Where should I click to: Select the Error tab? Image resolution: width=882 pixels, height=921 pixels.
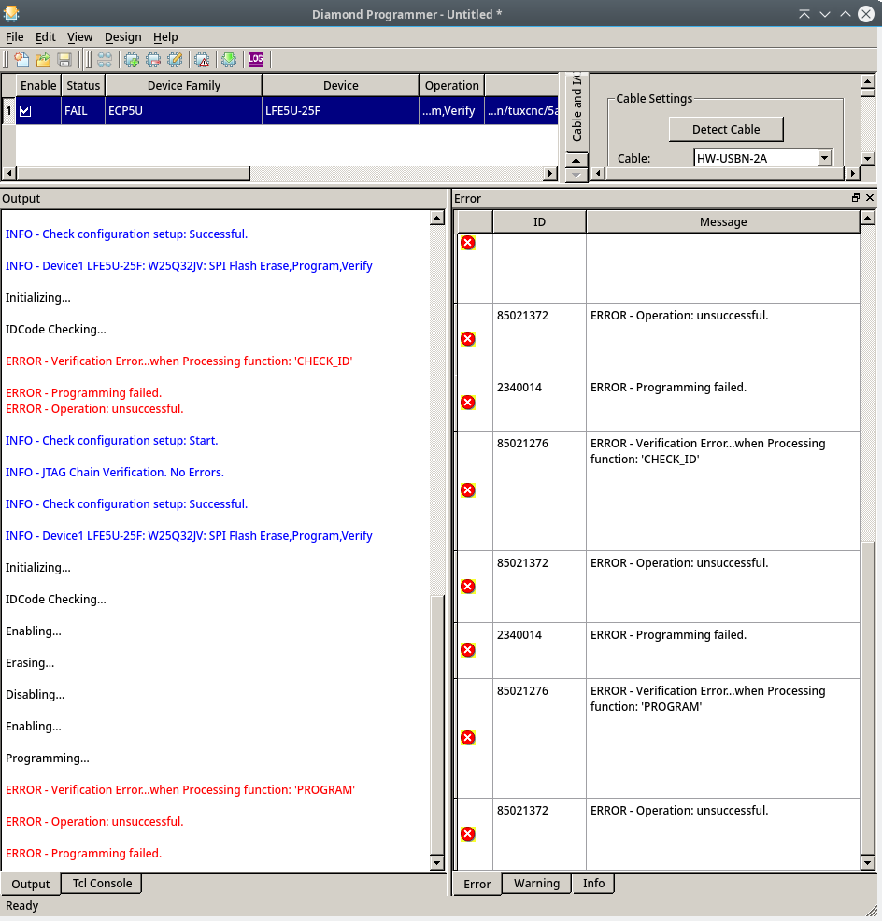(477, 884)
